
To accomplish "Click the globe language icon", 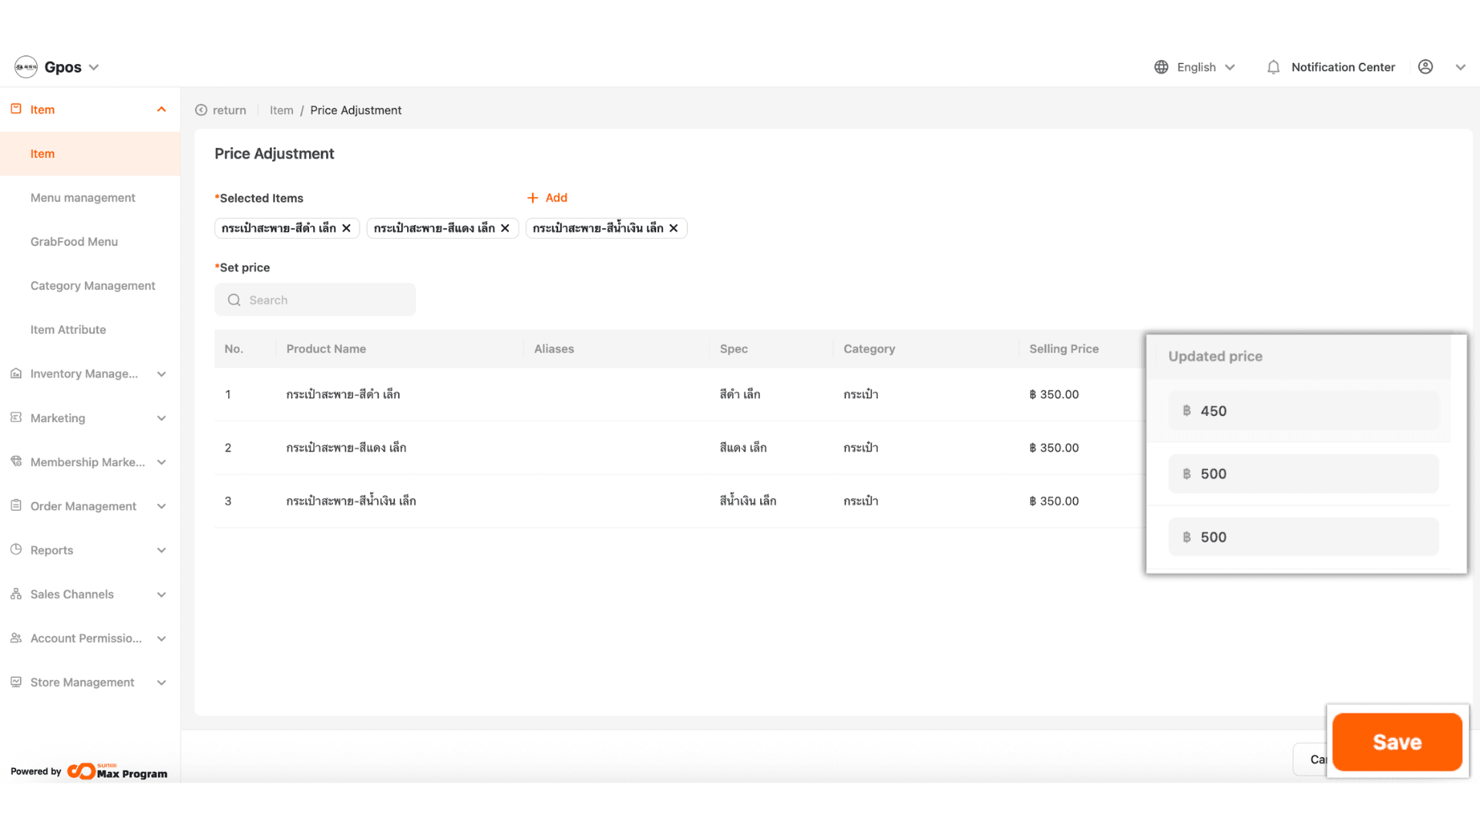I will pyautogui.click(x=1161, y=67).
